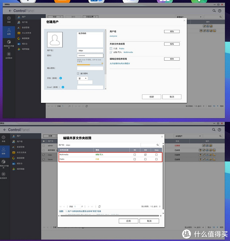Click the info icon beside Email (选填)
This screenshot has width=230, height=241.
(62, 87)
